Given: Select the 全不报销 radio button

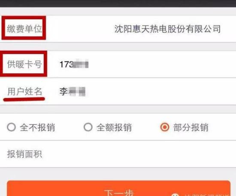Looking at the screenshot, I should [x=11, y=127].
